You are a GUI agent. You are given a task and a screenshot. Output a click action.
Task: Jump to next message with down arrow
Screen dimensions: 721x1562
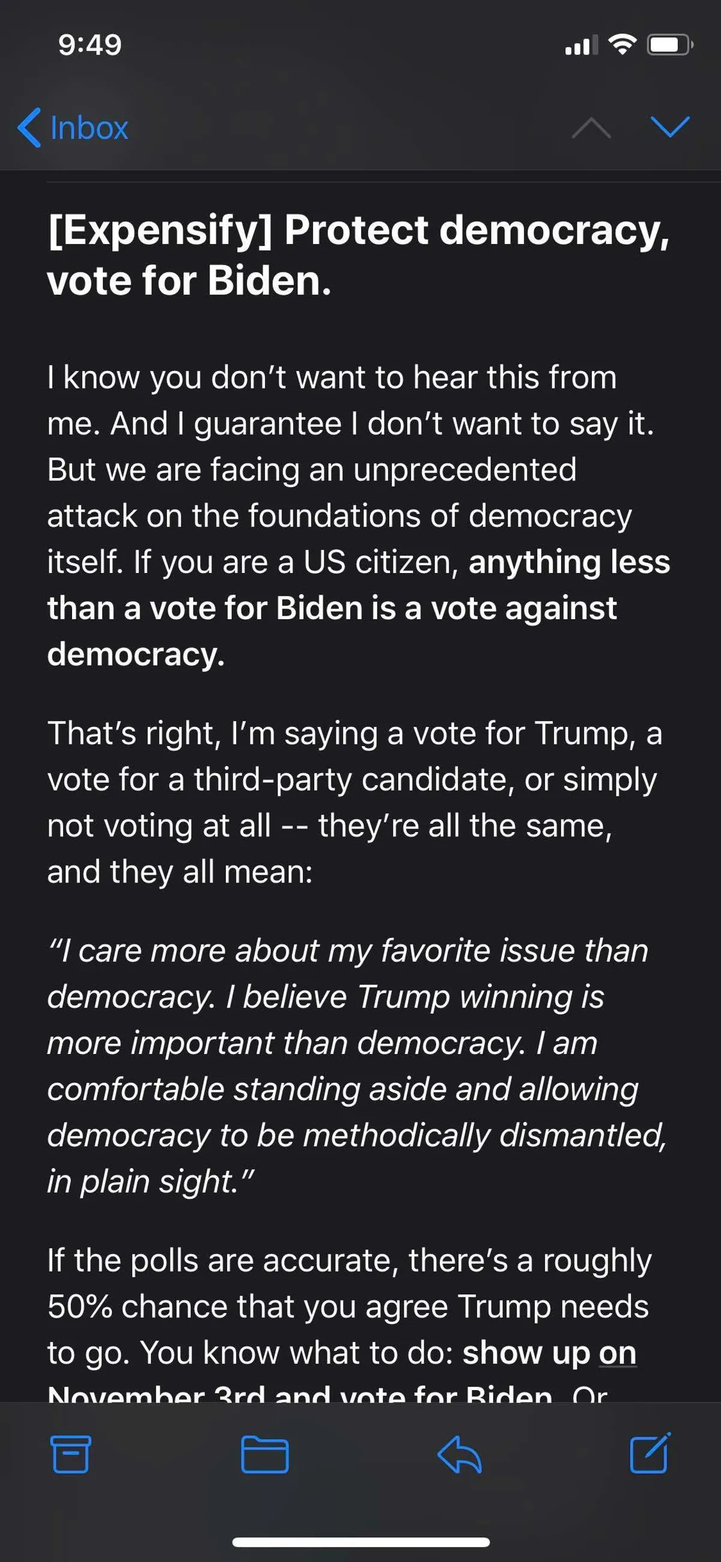click(669, 127)
